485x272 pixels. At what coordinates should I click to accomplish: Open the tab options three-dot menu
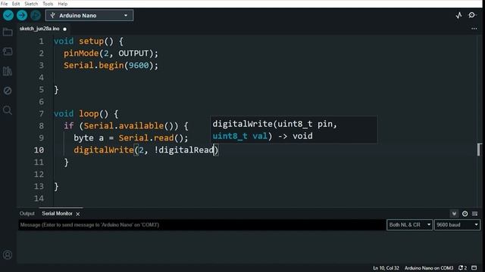(474, 29)
